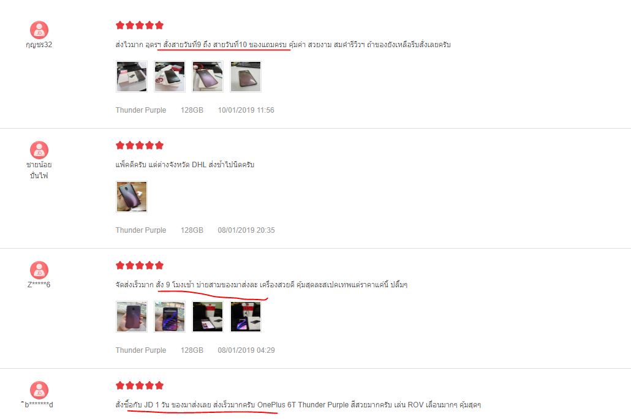Open the single photo in the DHL review
The width and height of the screenshot is (631, 419).
click(132, 197)
